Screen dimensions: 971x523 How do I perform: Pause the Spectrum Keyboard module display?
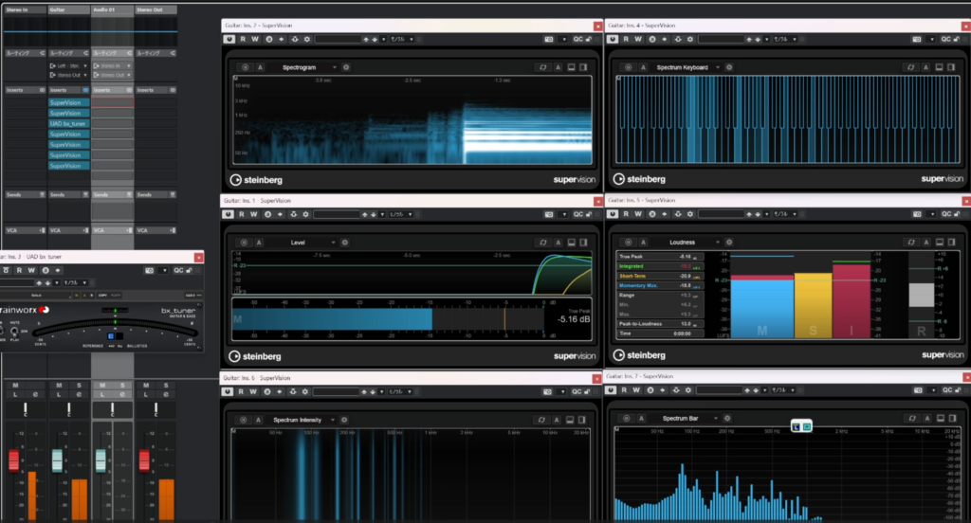(x=629, y=67)
